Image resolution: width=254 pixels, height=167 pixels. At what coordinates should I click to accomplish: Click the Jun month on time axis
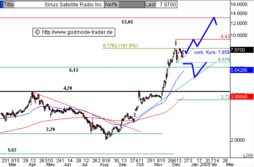[x=67, y=164]
